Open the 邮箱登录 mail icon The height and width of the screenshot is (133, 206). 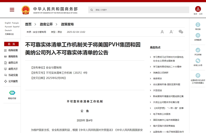pyautogui.click(x=198, y=35)
